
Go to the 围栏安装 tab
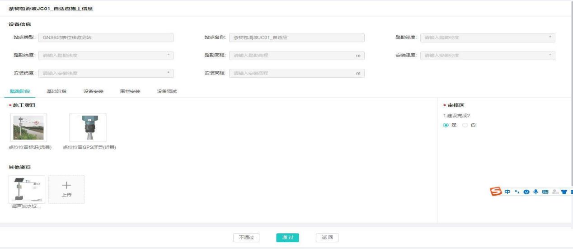tap(130, 91)
